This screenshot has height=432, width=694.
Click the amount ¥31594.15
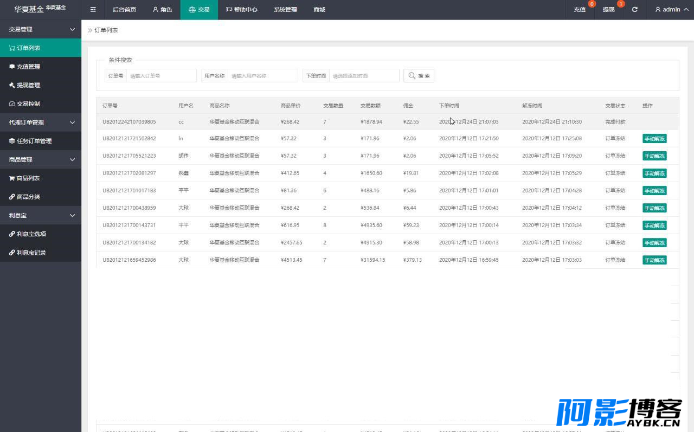pos(373,260)
